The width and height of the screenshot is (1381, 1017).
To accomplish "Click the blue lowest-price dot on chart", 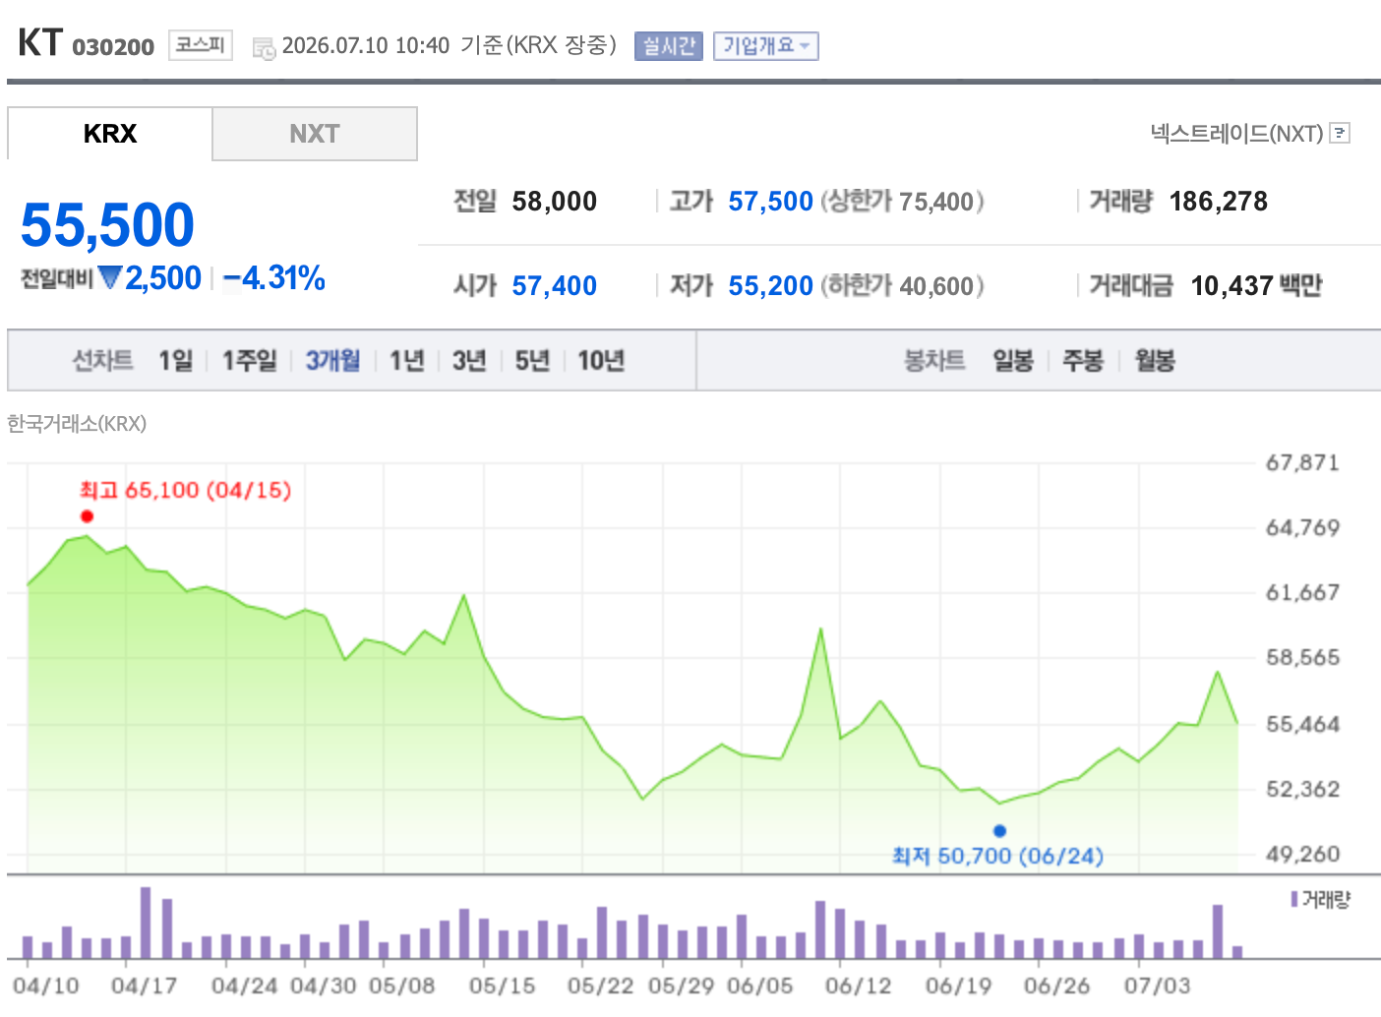I will click(999, 831).
